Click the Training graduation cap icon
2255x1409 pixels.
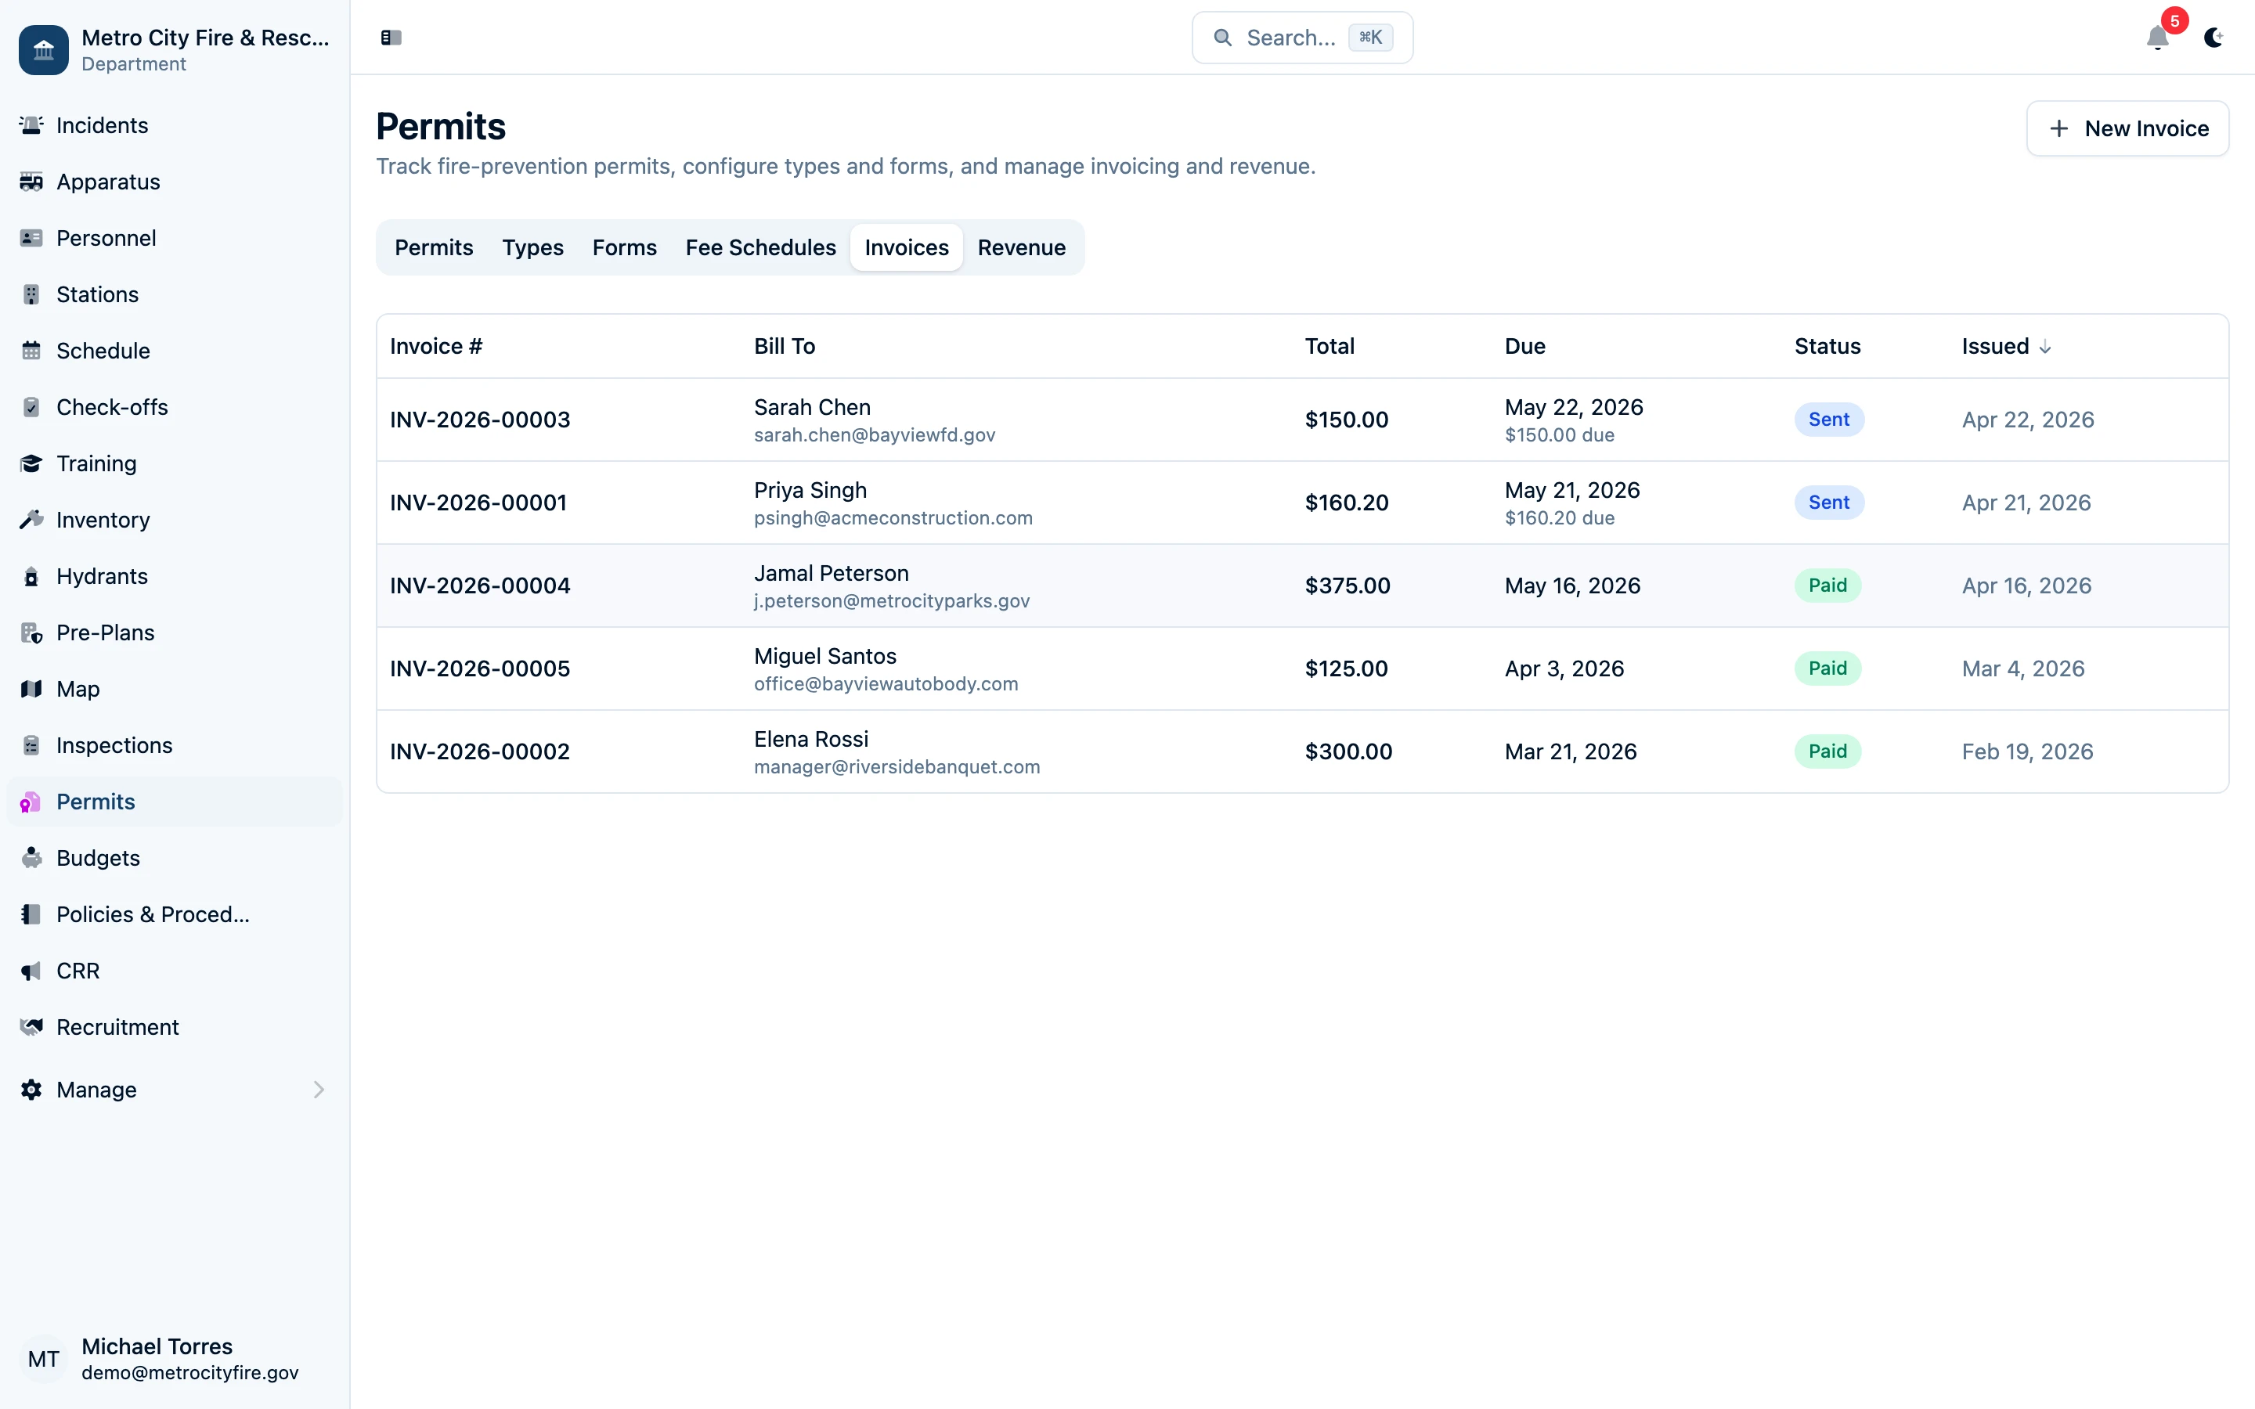(31, 463)
